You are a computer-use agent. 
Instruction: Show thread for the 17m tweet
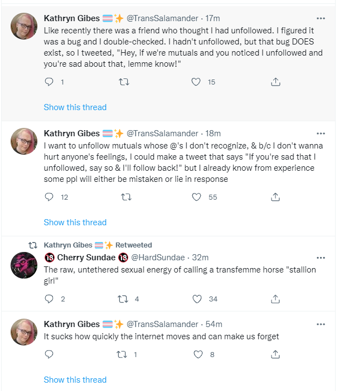pos(75,107)
